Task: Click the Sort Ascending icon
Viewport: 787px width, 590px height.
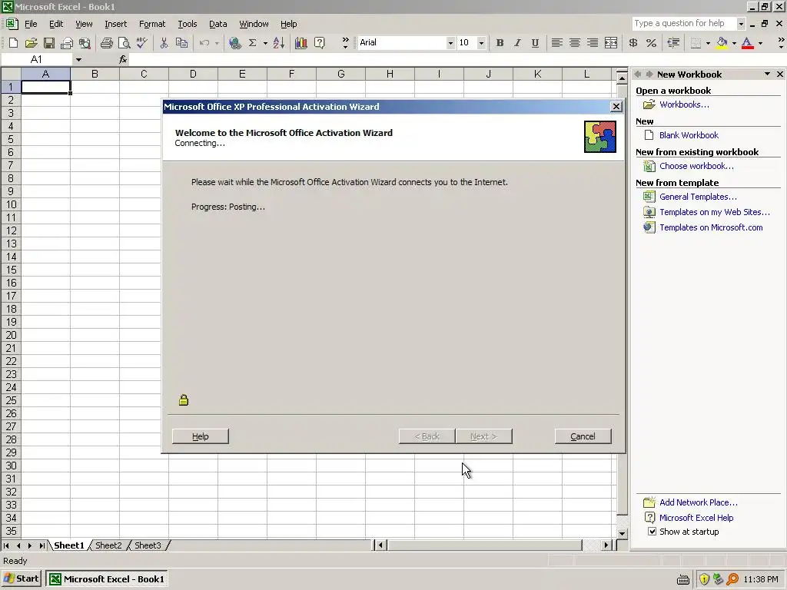Action: tap(279, 43)
